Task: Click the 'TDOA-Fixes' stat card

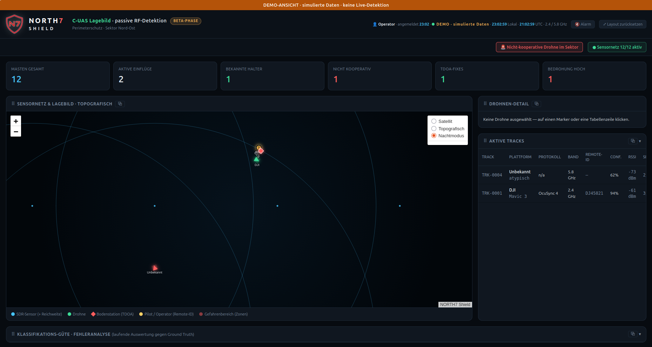Action: 487,76
